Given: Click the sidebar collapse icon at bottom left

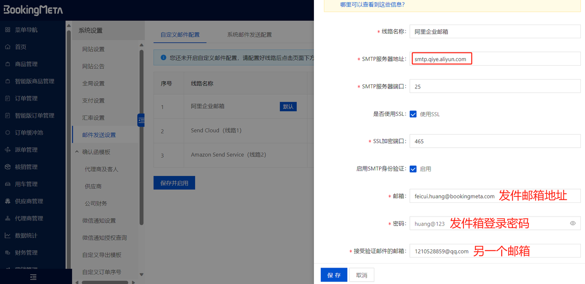Looking at the screenshot, I should 33,277.
